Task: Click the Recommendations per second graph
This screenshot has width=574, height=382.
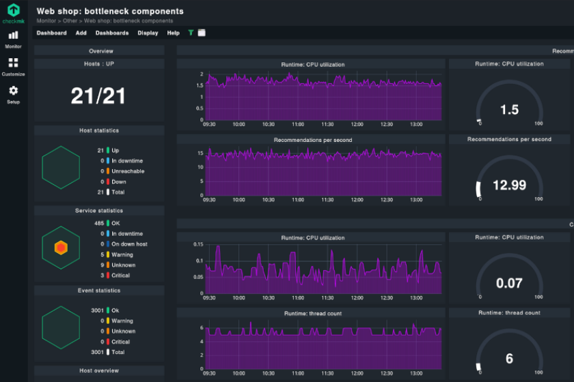Action: coord(323,173)
